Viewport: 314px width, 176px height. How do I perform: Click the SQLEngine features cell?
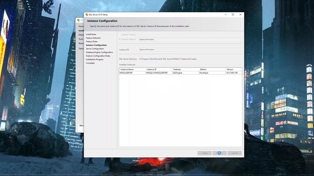click(x=185, y=73)
